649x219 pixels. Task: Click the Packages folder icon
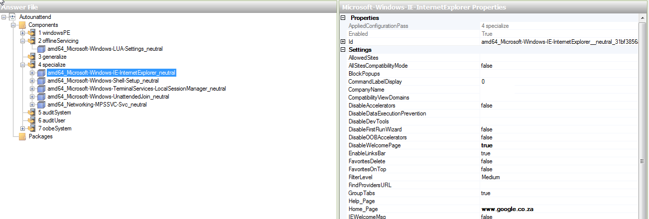click(x=22, y=136)
